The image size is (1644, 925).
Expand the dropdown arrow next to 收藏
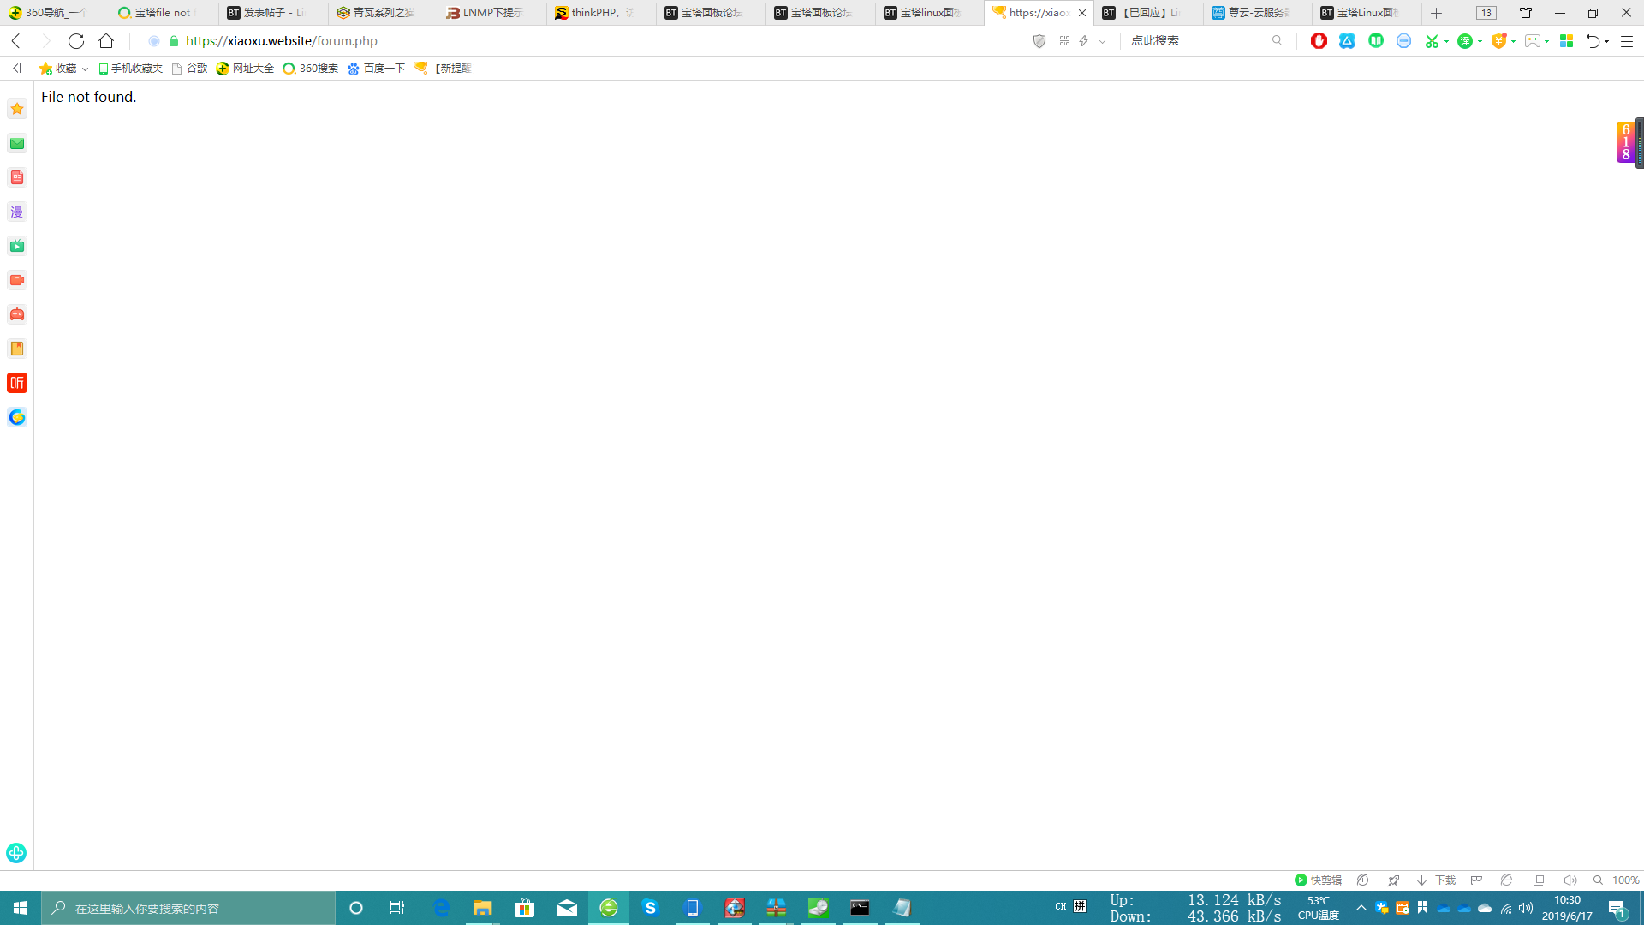85,69
